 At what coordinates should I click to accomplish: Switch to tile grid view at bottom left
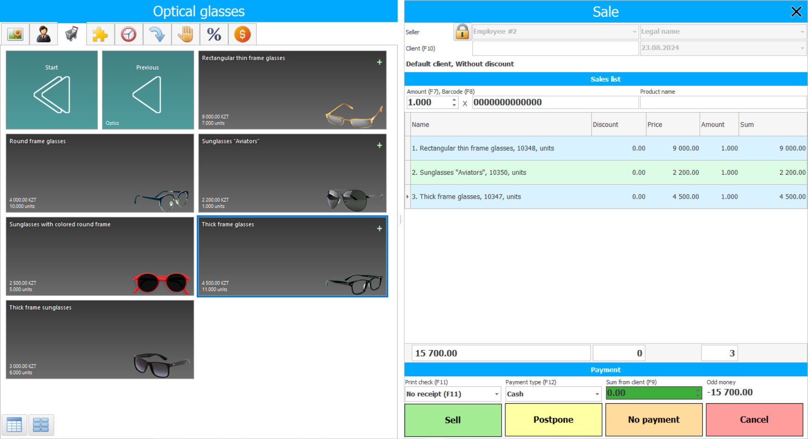41,425
